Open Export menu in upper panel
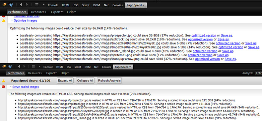This screenshot has height=121, width=262. (57, 12)
